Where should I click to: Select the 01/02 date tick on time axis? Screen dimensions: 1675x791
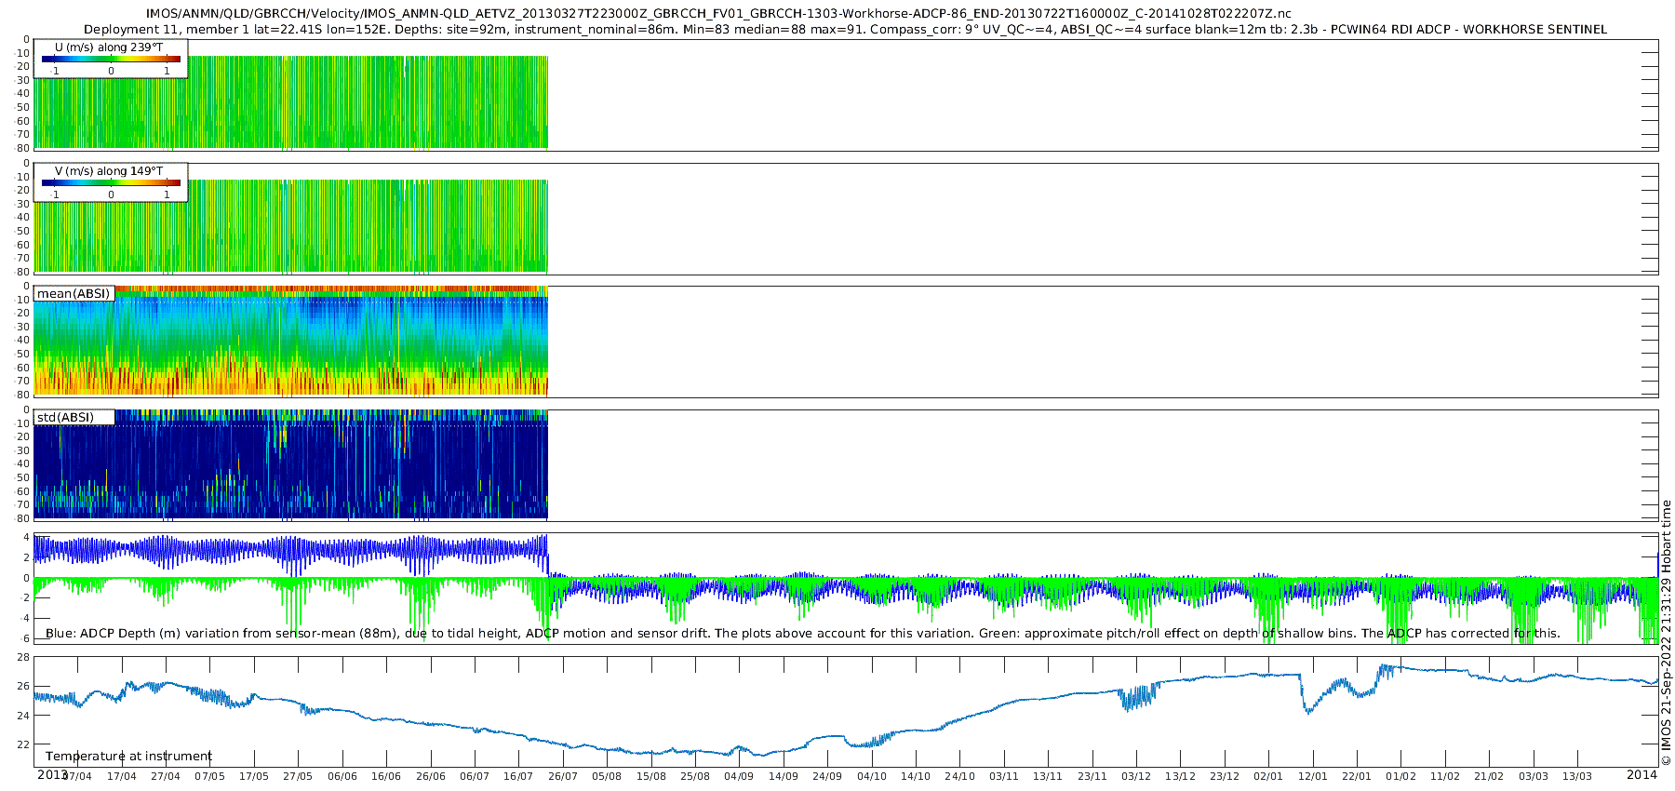click(x=1400, y=776)
